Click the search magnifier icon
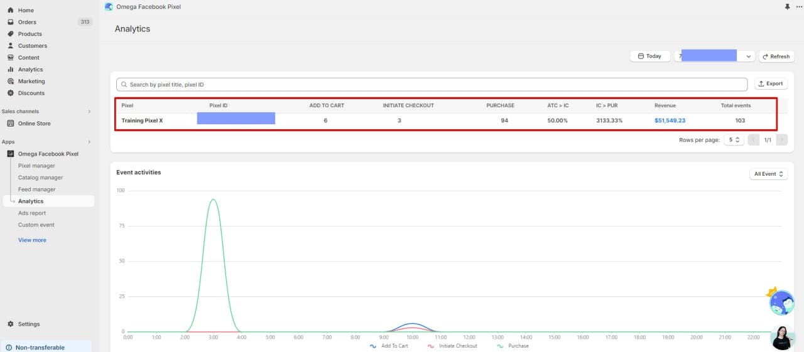This screenshot has height=352, width=804. [x=124, y=84]
